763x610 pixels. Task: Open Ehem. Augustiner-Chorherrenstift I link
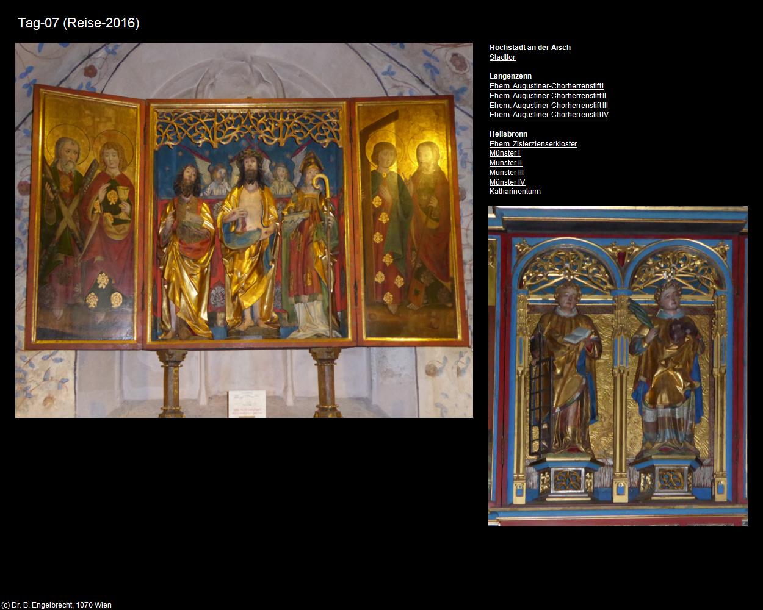coord(546,86)
